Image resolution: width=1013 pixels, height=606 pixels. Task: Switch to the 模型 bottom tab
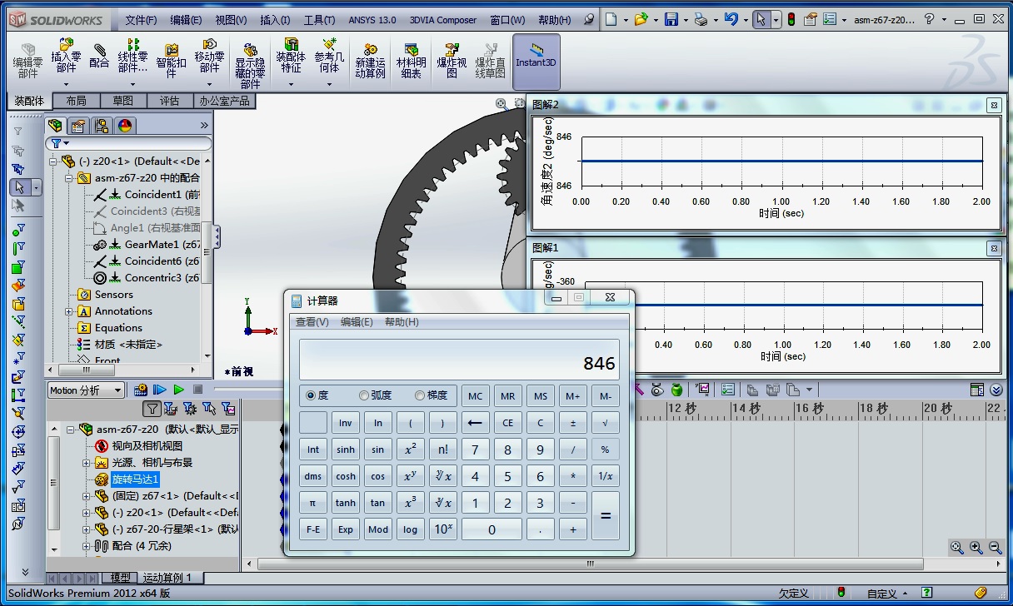coord(121,577)
